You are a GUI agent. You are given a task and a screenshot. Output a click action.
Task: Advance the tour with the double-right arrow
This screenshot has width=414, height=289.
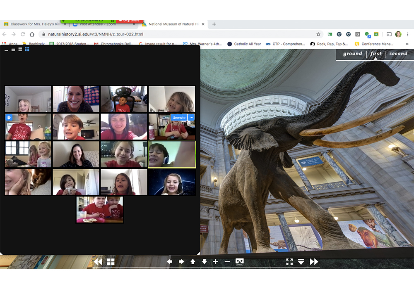pyautogui.click(x=314, y=262)
